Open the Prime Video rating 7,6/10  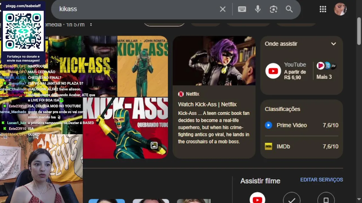301,125
